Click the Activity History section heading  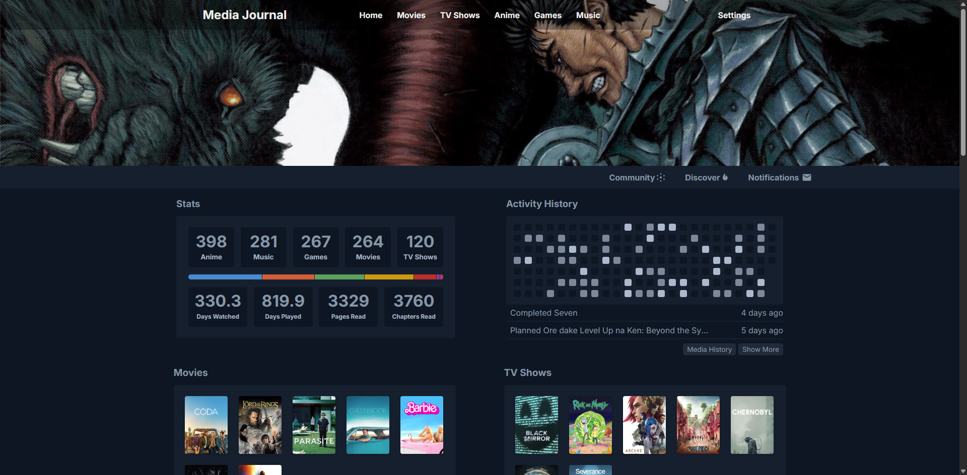click(542, 204)
